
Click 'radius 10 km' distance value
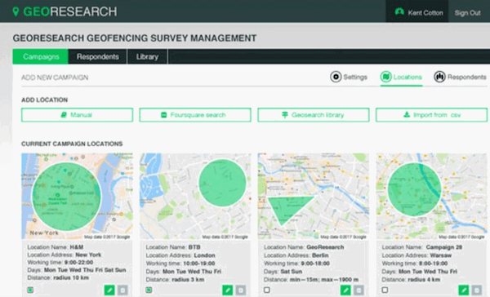point(71,277)
